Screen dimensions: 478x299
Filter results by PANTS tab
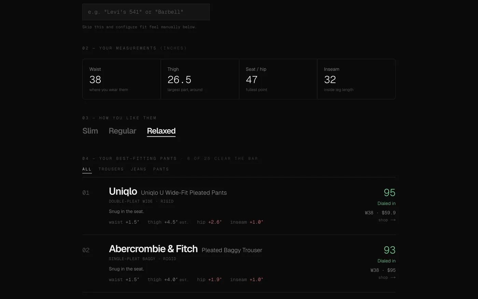pos(161,169)
